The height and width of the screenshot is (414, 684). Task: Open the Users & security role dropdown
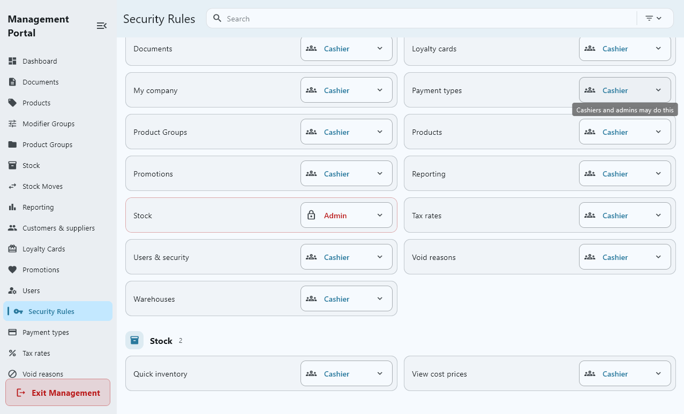pos(347,257)
